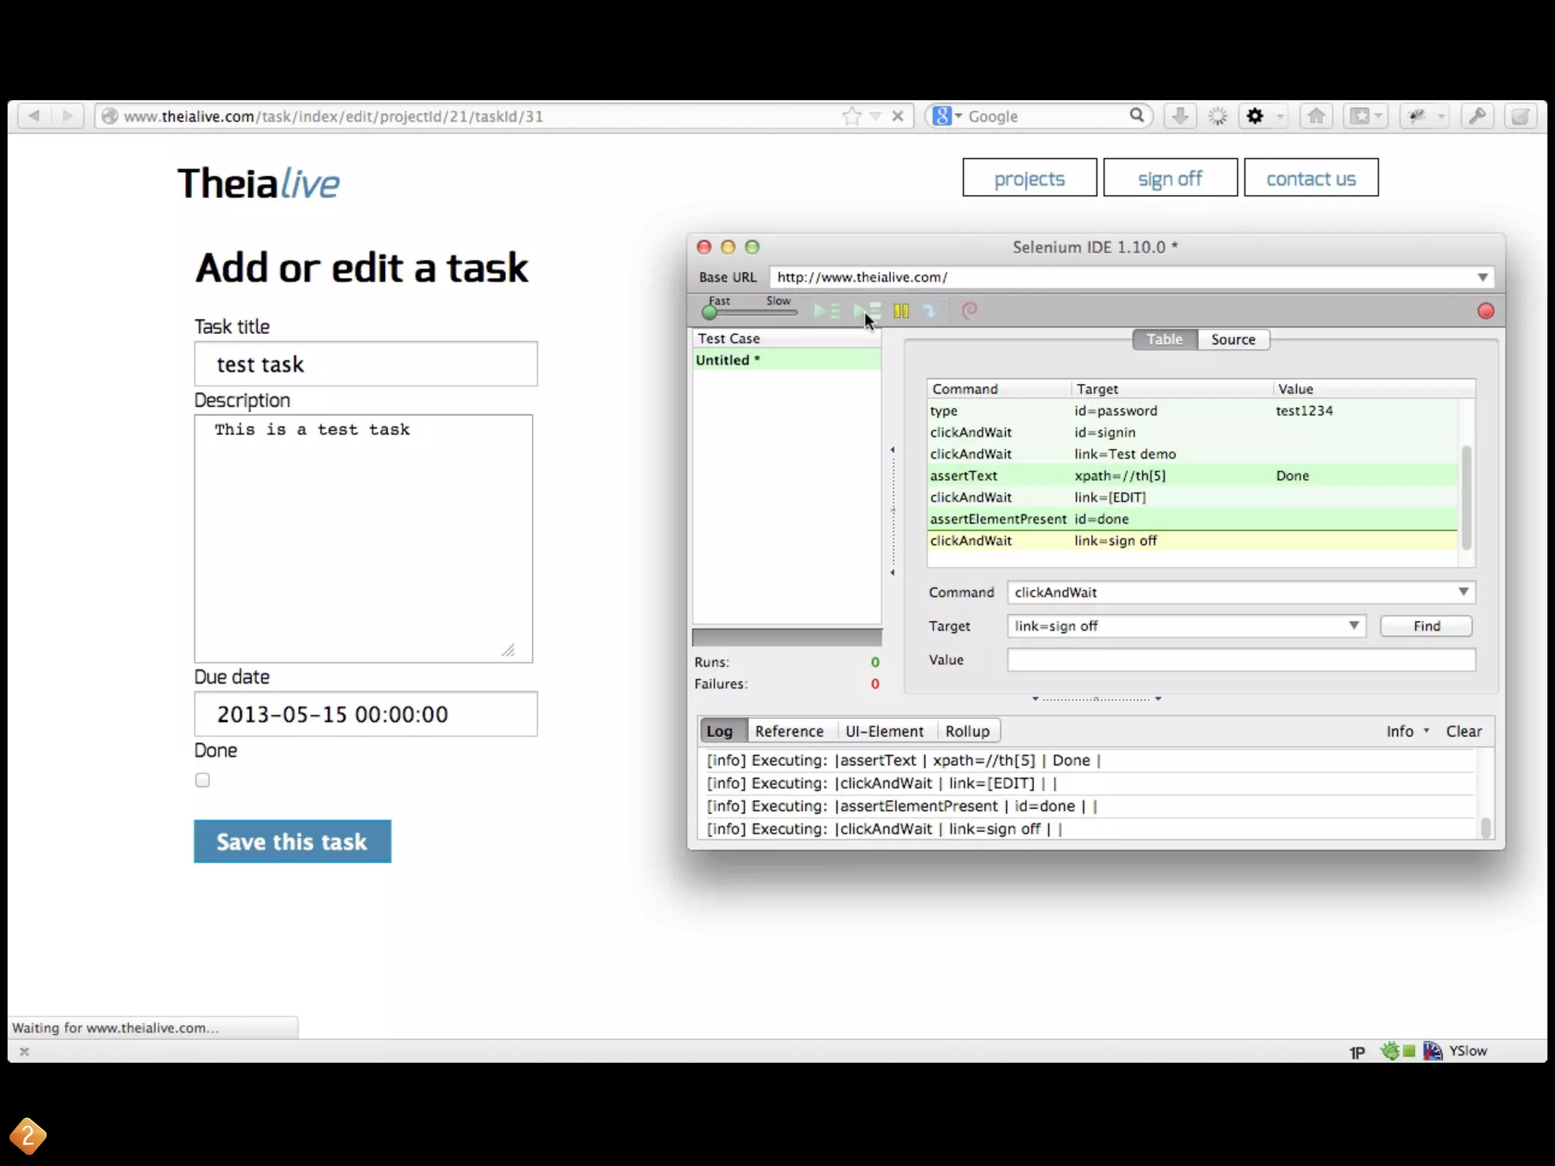Click the step-through command icon
This screenshot has width=1555, height=1166.
[929, 311]
